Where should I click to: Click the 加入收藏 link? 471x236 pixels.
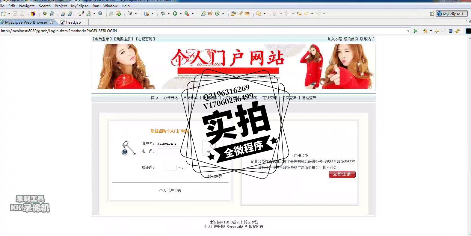[335, 39]
